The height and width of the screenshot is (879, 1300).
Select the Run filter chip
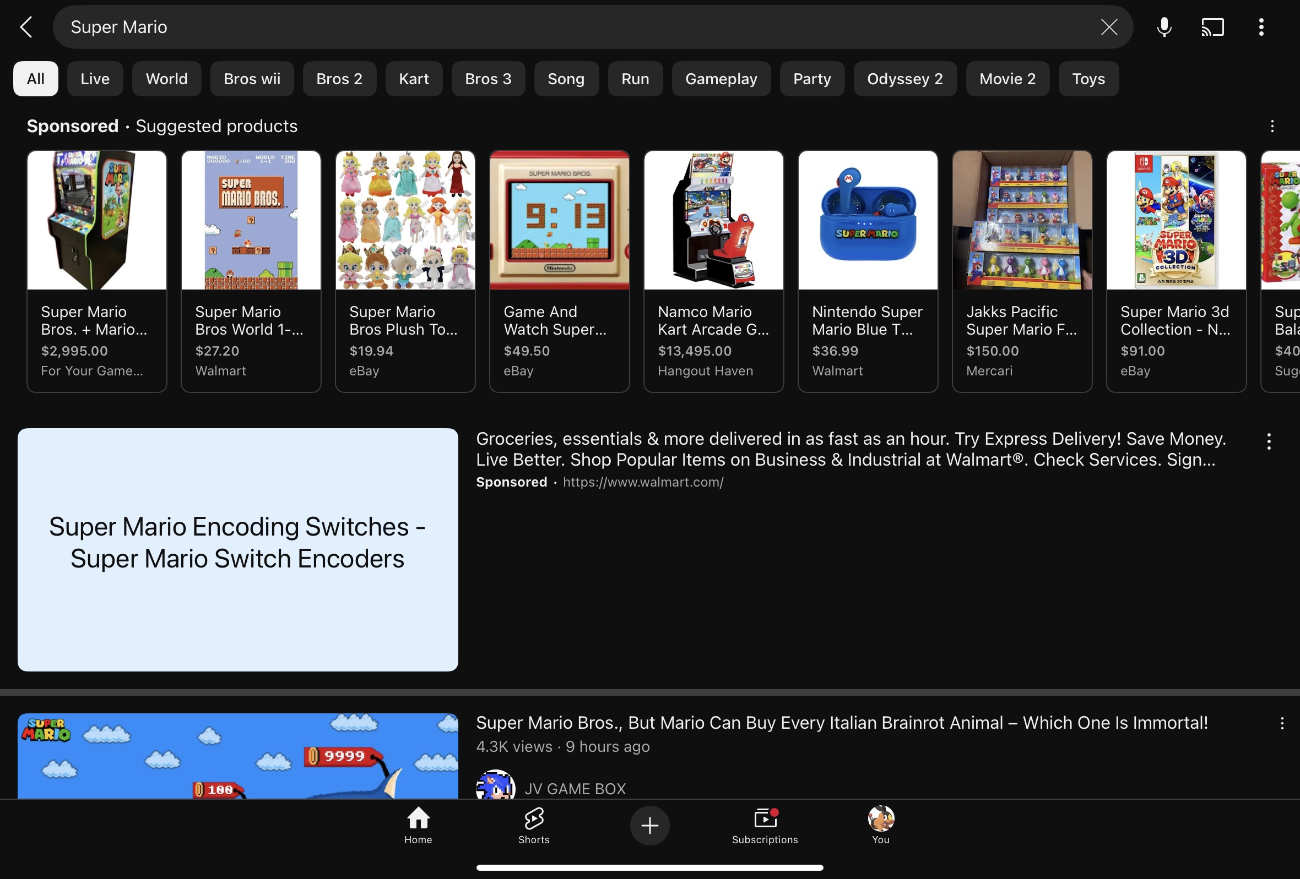click(x=636, y=79)
